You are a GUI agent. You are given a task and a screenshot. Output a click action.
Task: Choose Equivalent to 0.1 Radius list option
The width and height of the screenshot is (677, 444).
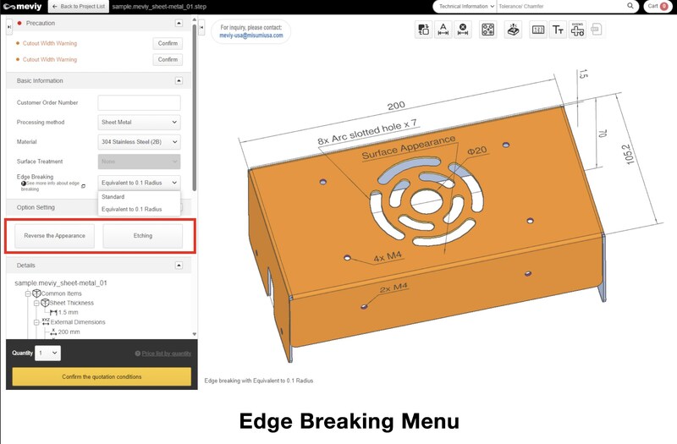click(131, 209)
